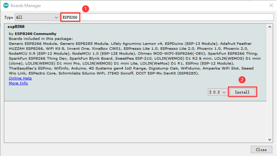Click the scrollbar down arrow in the results list
Image resolution: width=277 pixels, height=156 pixels.
pyautogui.click(x=270, y=139)
